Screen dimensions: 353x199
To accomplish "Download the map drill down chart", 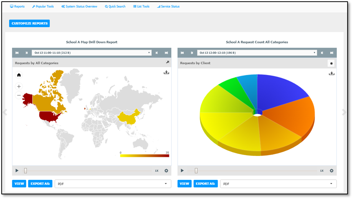I will 167,72.
